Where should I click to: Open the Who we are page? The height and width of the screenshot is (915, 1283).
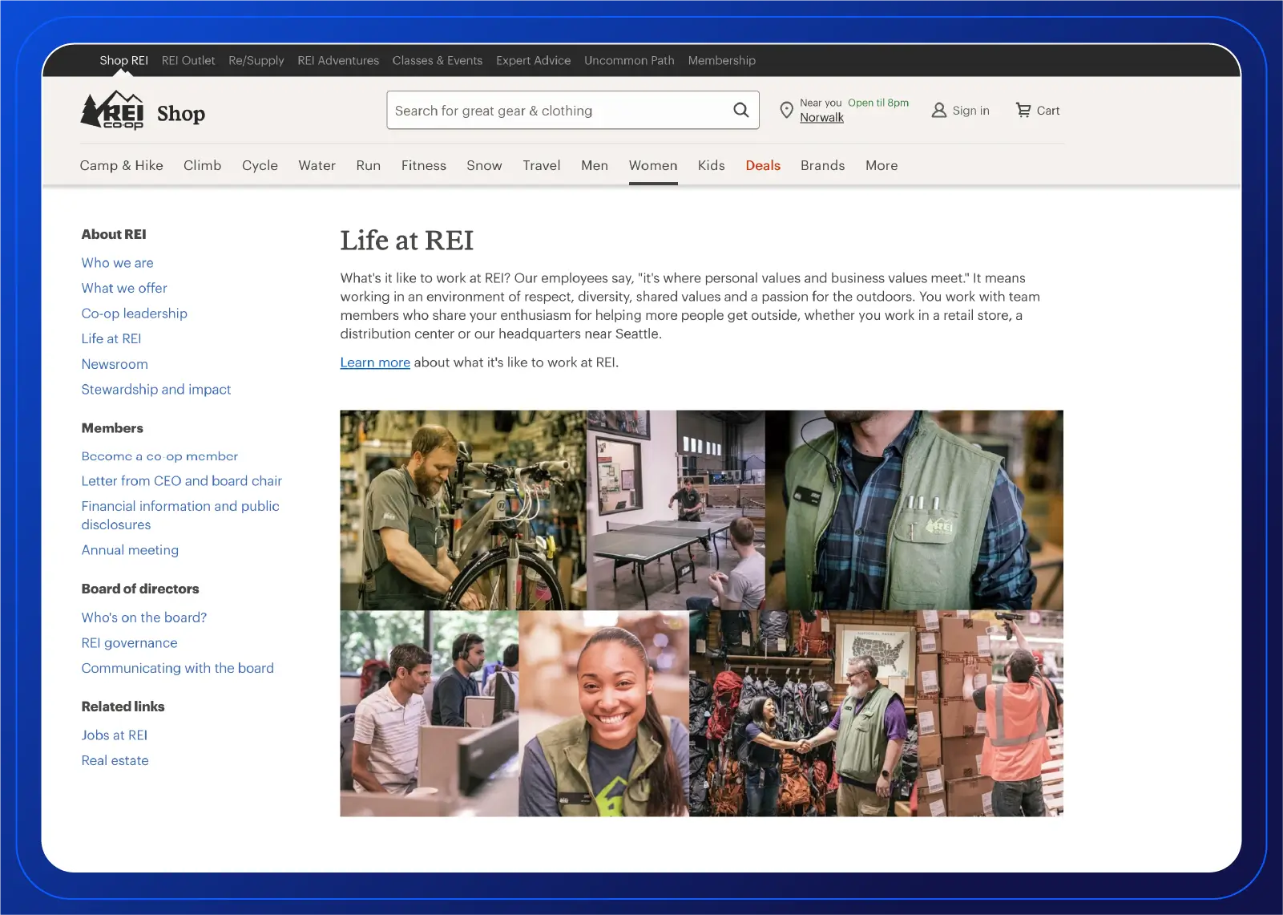coord(117,262)
